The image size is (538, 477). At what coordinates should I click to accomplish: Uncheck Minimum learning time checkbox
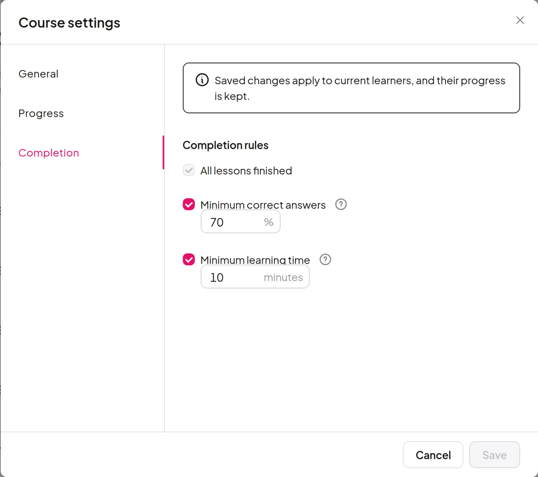(189, 259)
